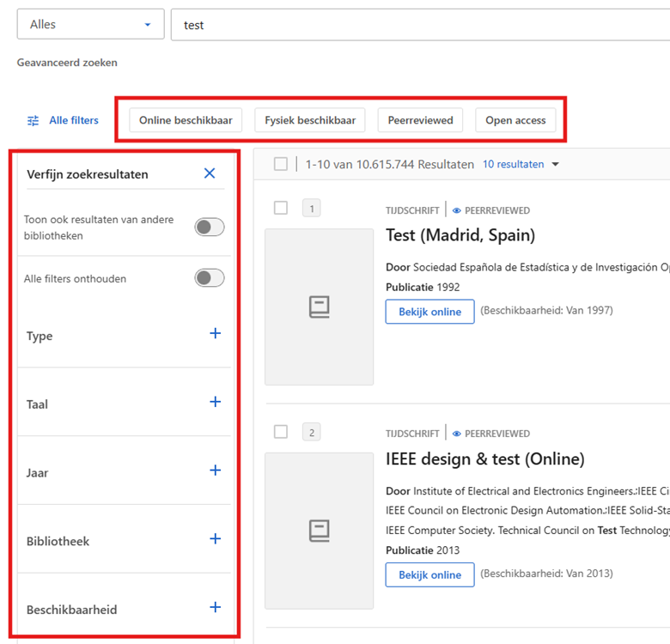This screenshot has height=644, width=670.
Task: Expand the Jaar filter plus icon
Action: tap(216, 471)
